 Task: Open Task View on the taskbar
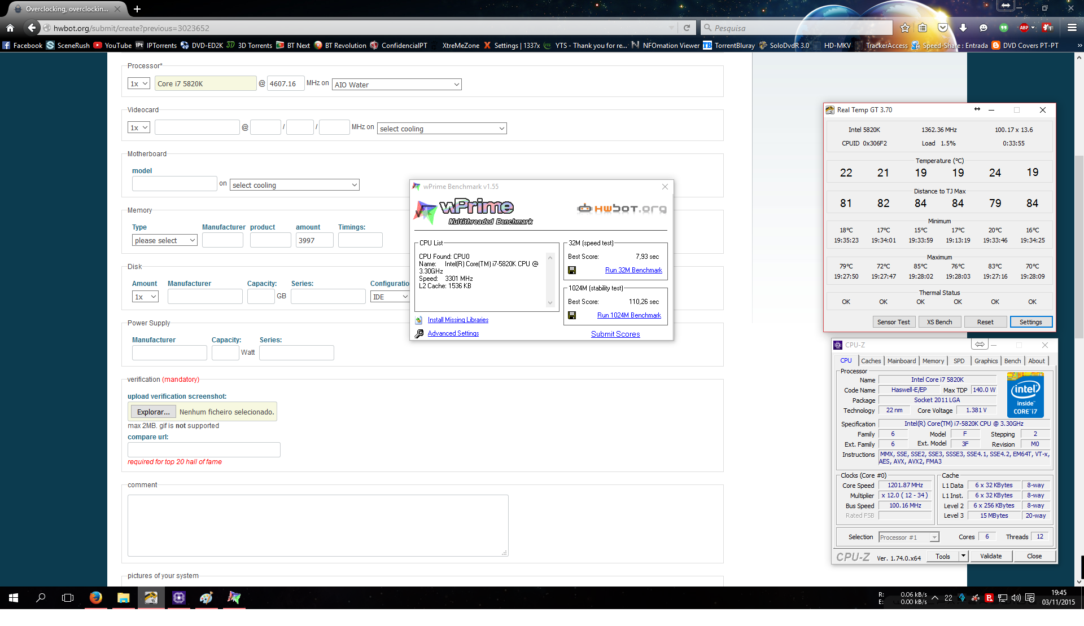68,598
